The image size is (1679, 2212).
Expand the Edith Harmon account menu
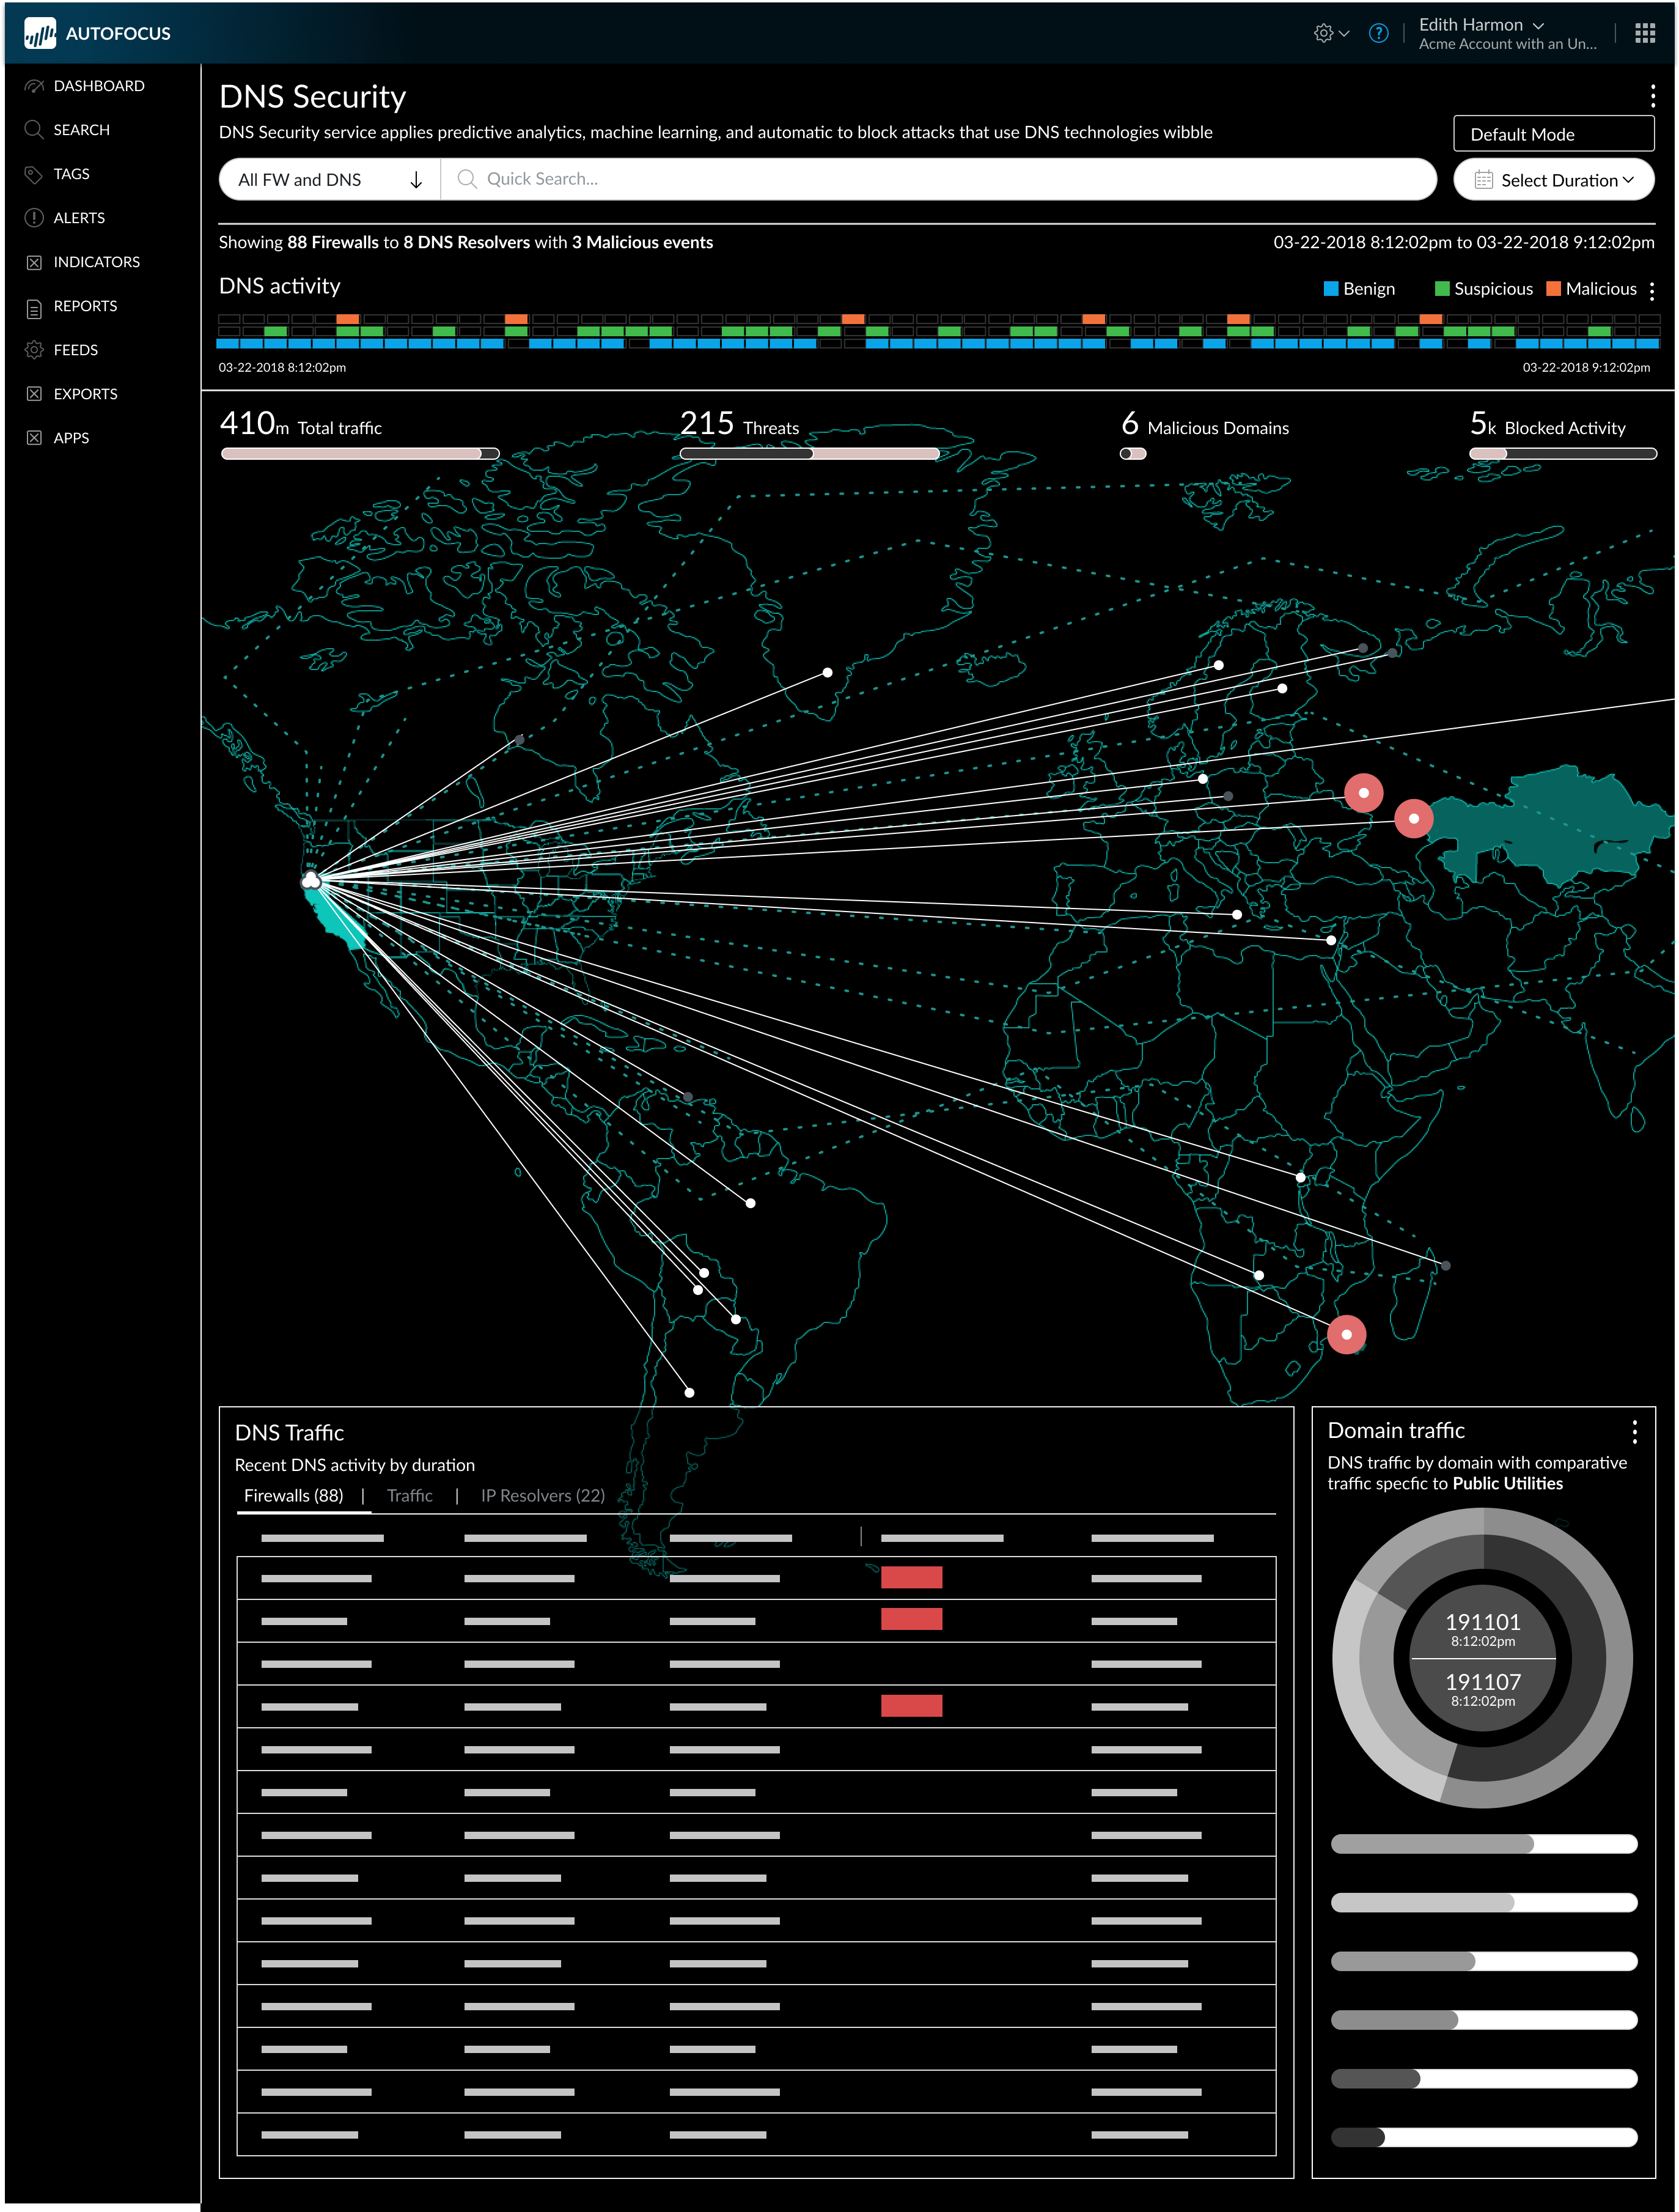1481,25
